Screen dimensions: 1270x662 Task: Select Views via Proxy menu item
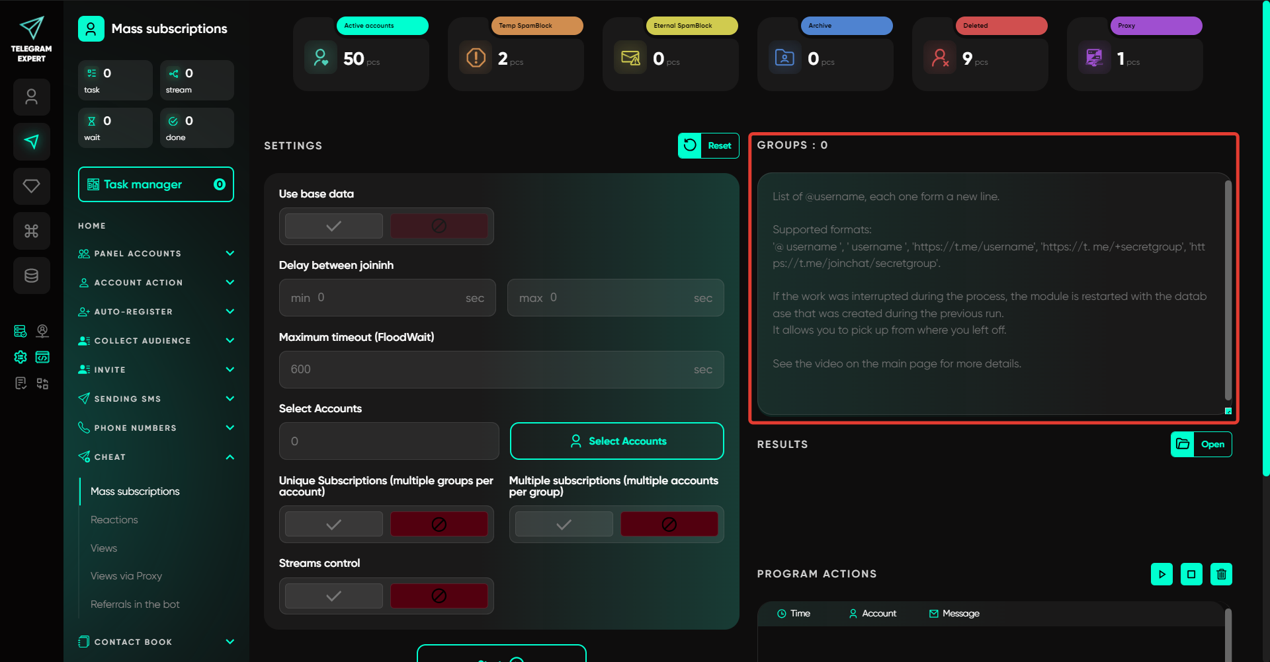pos(126,576)
